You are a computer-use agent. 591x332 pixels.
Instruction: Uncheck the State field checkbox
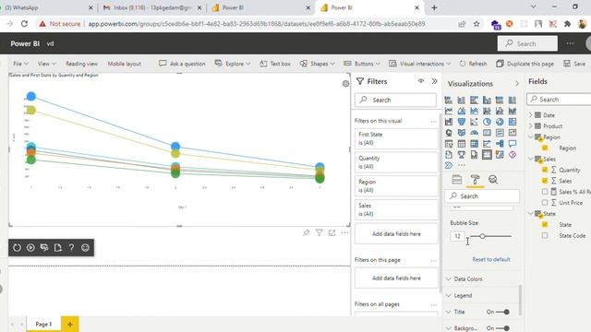545,224
